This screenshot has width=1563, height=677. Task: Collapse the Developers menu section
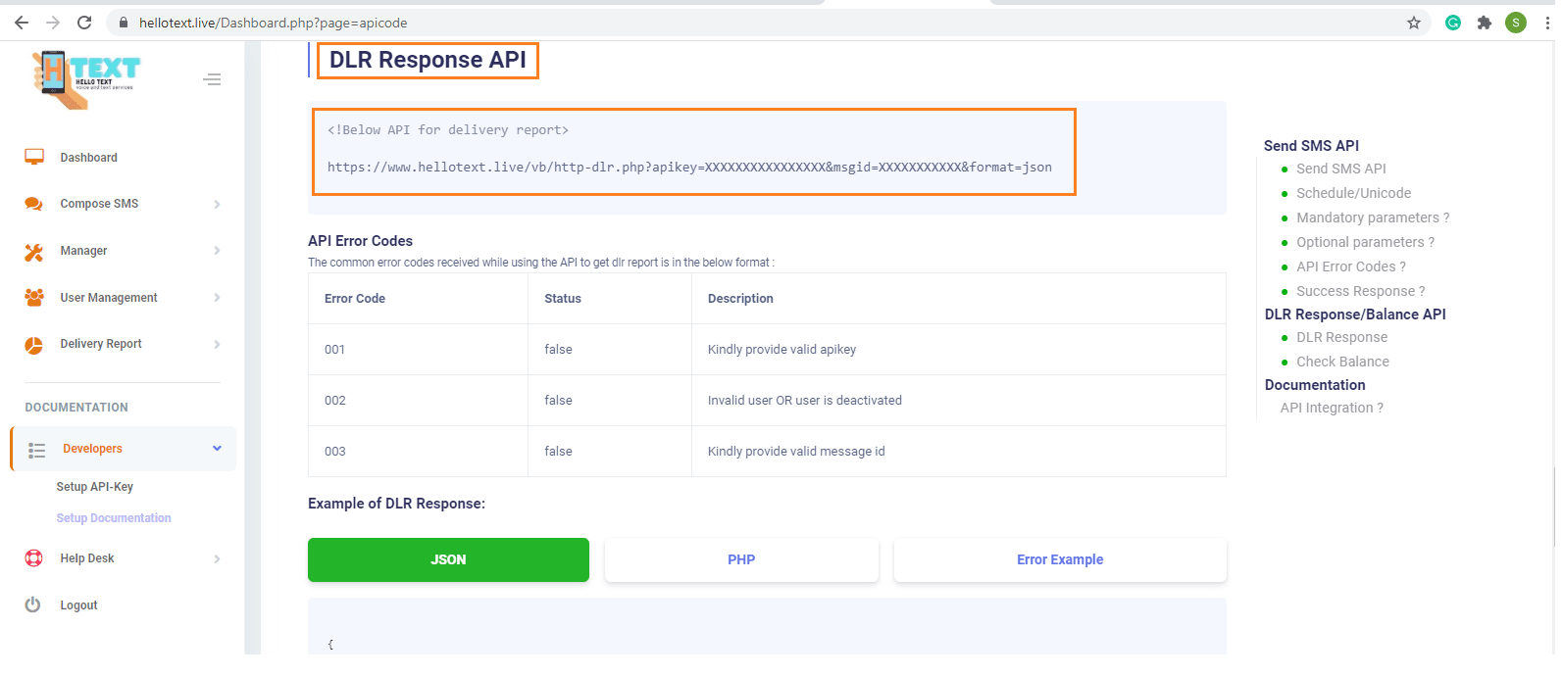(217, 449)
